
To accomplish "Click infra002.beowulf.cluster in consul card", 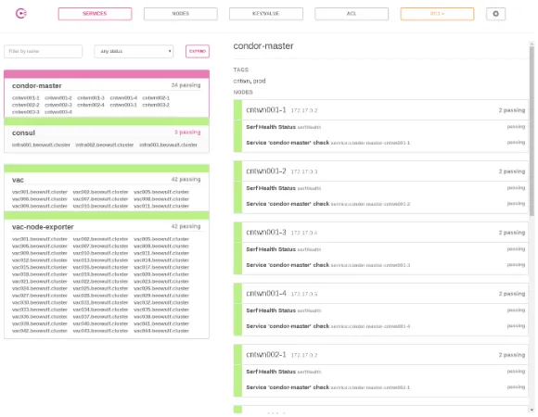I will tap(105, 145).
